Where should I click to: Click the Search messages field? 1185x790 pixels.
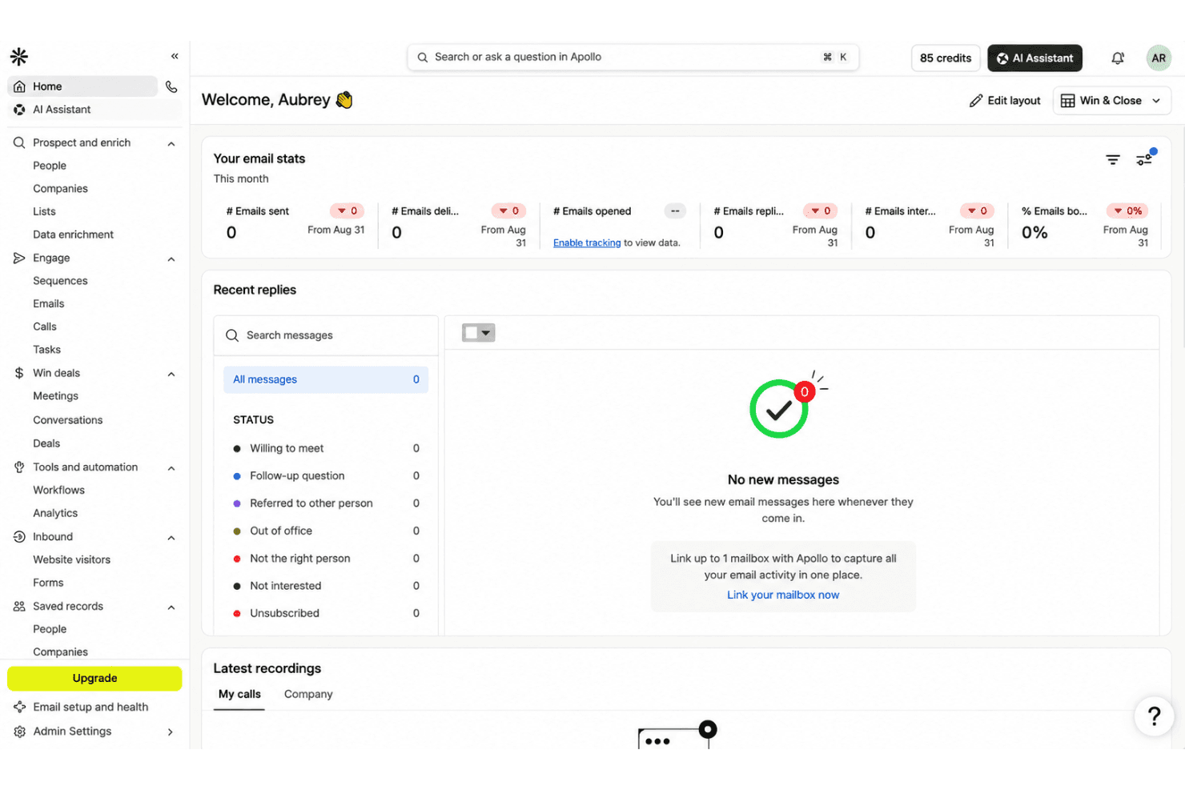(x=326, y=335)
